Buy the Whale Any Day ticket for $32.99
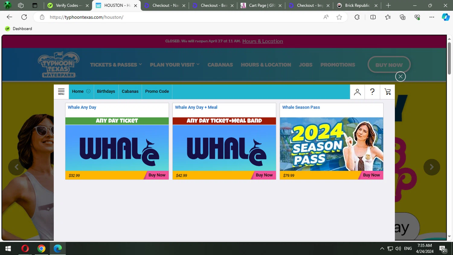The width and height of the screenshot is (453, 255). [156, 175]
